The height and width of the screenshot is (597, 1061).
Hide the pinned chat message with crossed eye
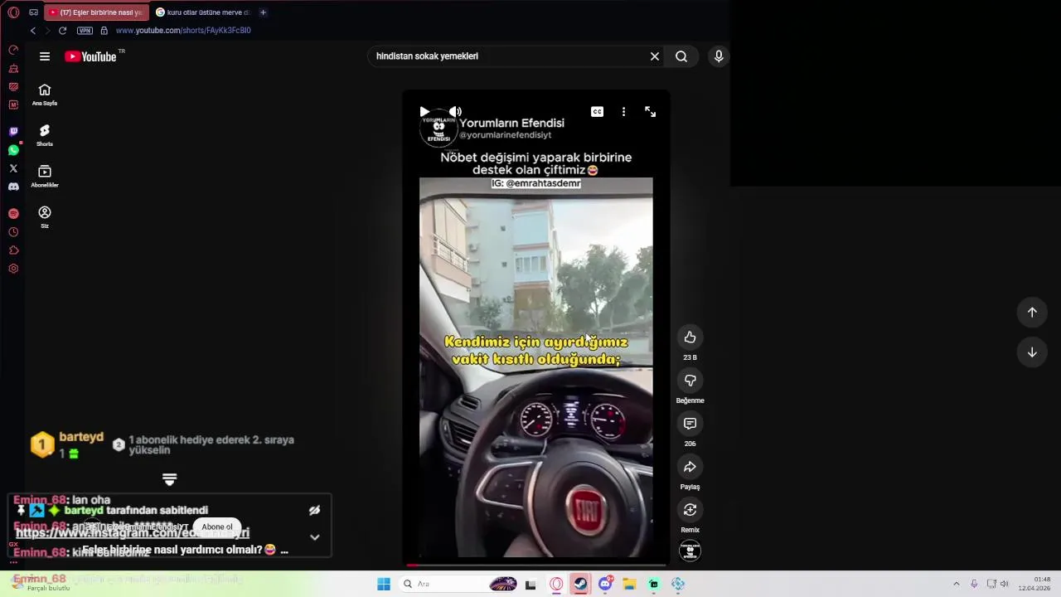(x=314, y=511)
